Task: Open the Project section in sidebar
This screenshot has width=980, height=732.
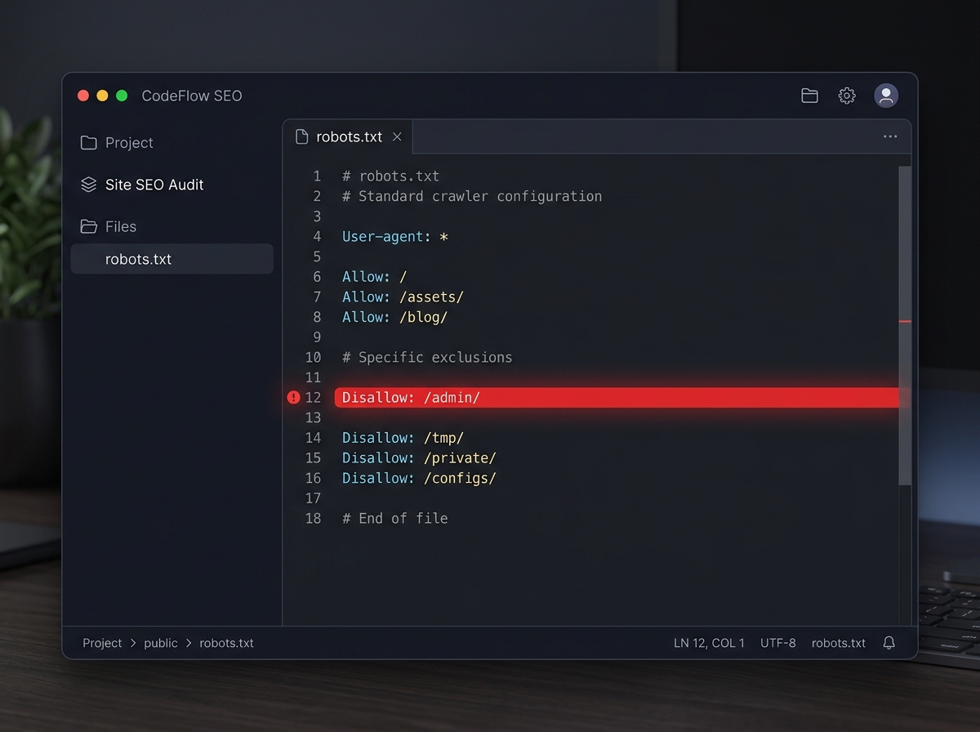Action: [129, 143]
